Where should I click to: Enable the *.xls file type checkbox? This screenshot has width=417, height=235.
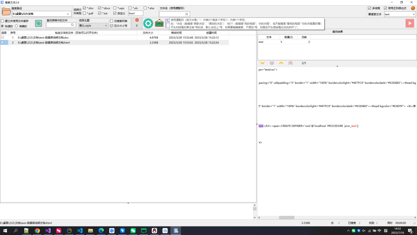click(x=130, y=8)
